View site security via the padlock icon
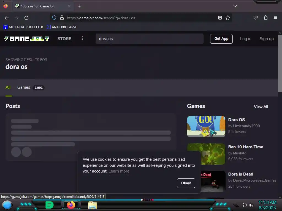Image resolution: width=282 pixels, height=211 pixels. click(x=62, y=18)
